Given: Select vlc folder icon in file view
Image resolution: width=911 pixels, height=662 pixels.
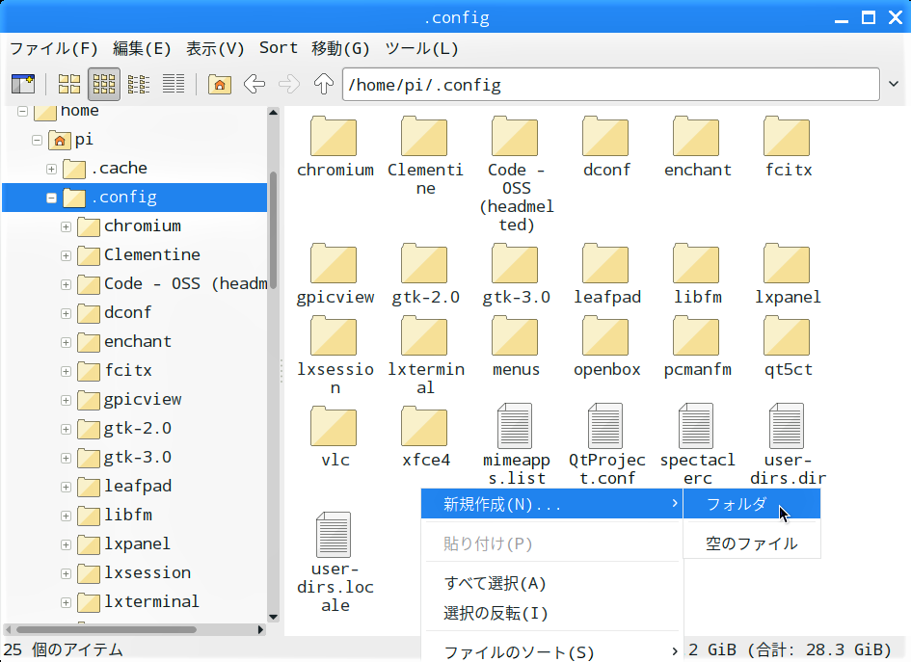Looking at the screenshot, I should click(x=334, y=426).
